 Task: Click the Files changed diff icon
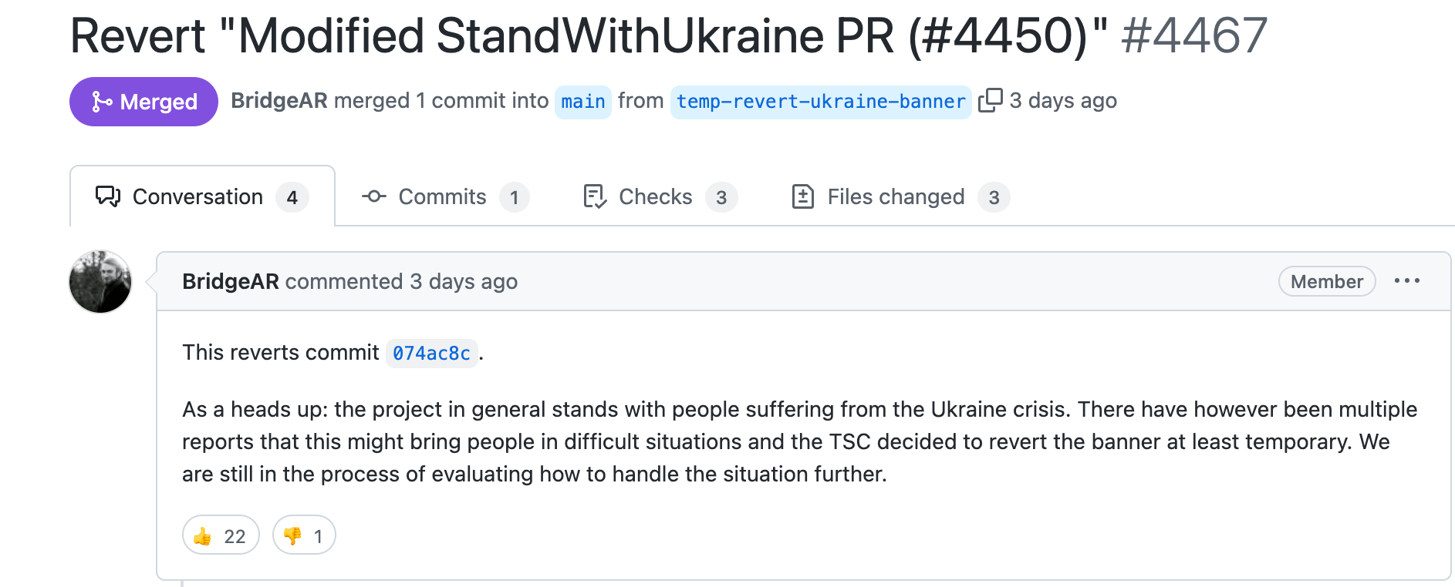coord(802,197)
